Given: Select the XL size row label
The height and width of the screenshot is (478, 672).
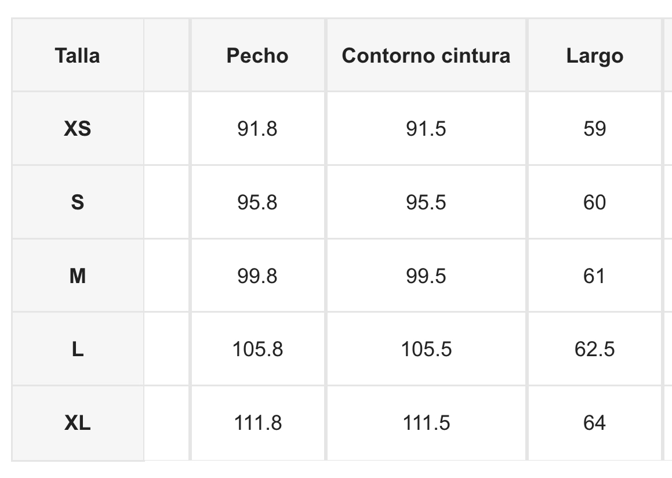Looking at the screenshot, I should coord(77,423).
